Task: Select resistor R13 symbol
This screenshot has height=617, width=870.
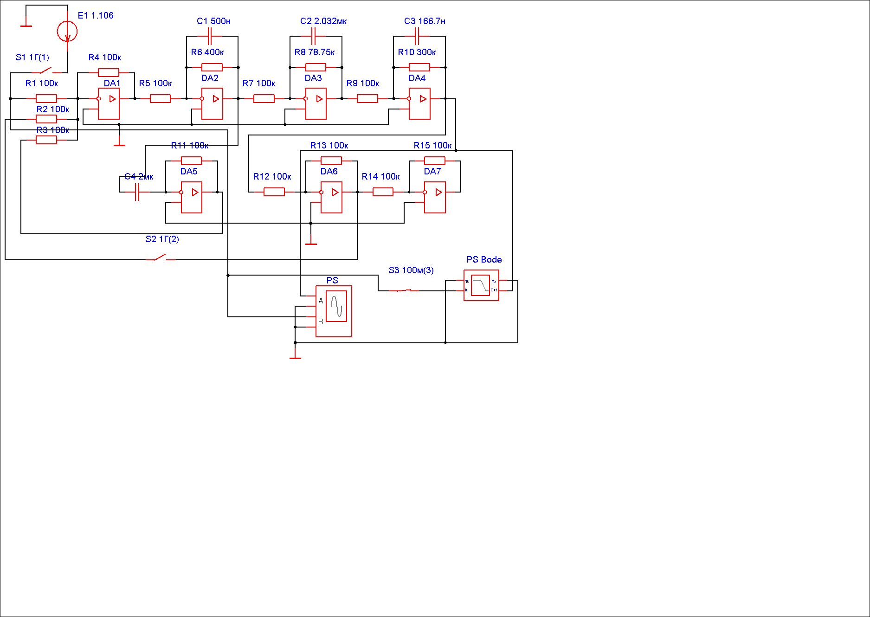Action: (331, 161)
